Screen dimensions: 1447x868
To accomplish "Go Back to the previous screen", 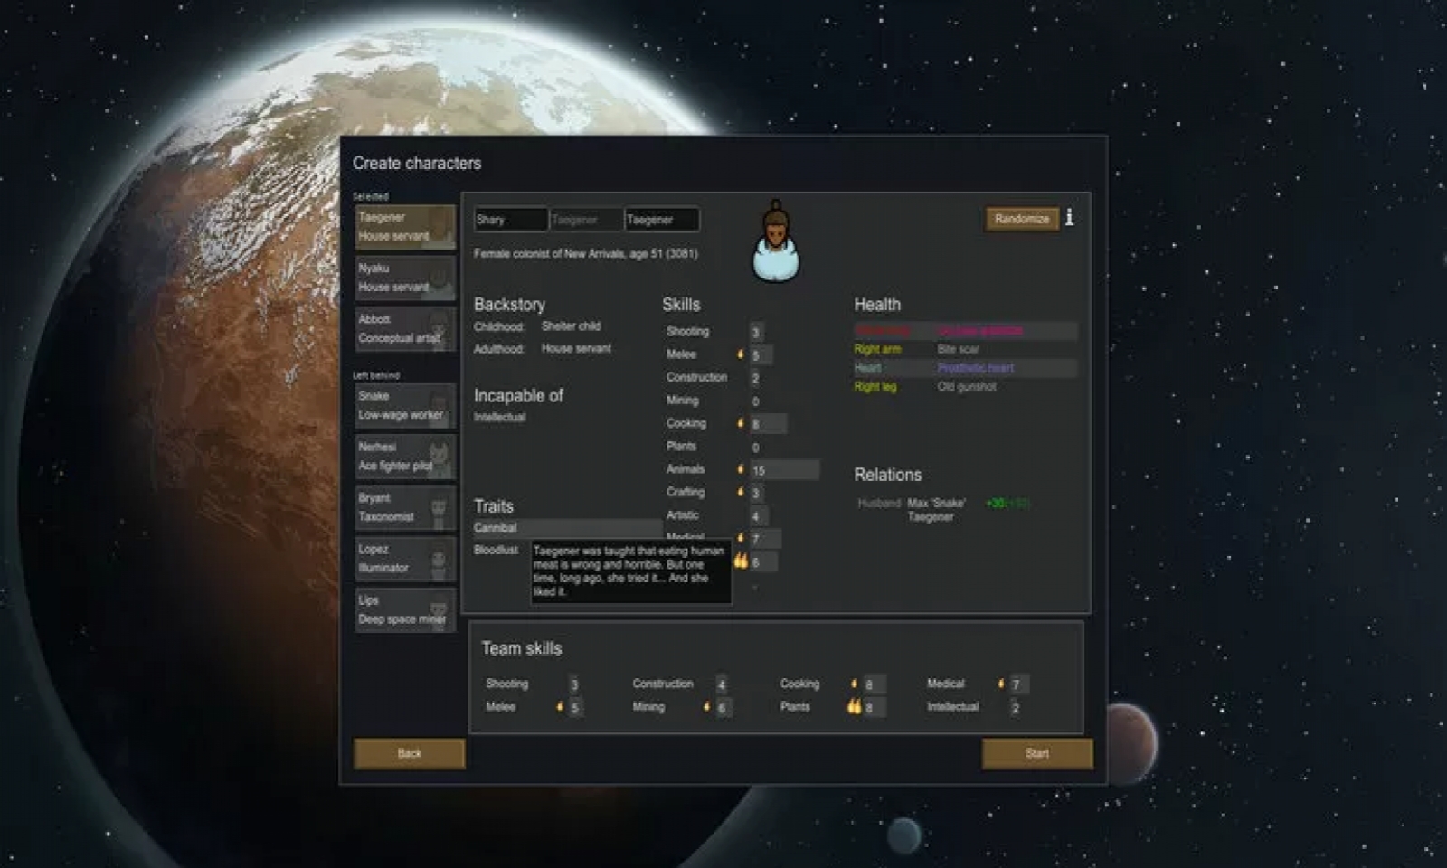I will click(410, 753).
